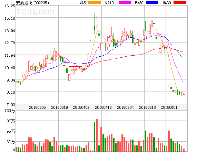Click the red MA60 legend swatch

(x=180, y=2)
